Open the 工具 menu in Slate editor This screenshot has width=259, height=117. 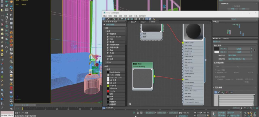point(136,16)
